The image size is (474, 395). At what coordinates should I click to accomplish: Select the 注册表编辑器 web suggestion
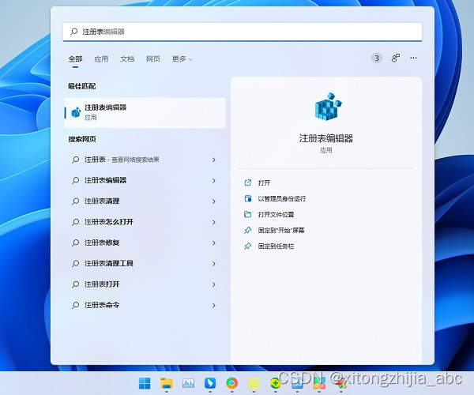[x=145, y=180]
